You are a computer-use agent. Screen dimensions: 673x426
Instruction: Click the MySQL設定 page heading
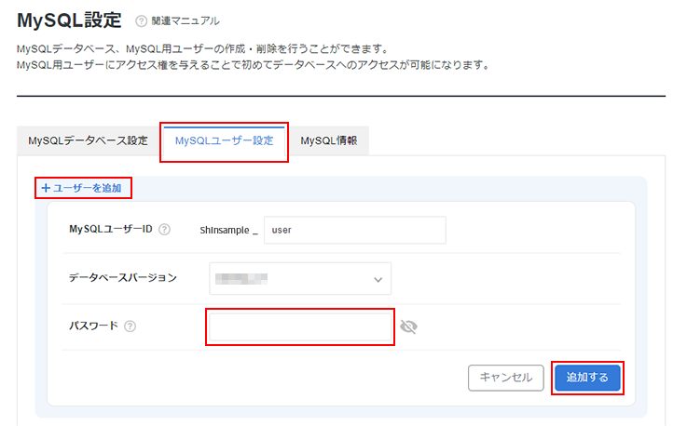click(69, 20)
